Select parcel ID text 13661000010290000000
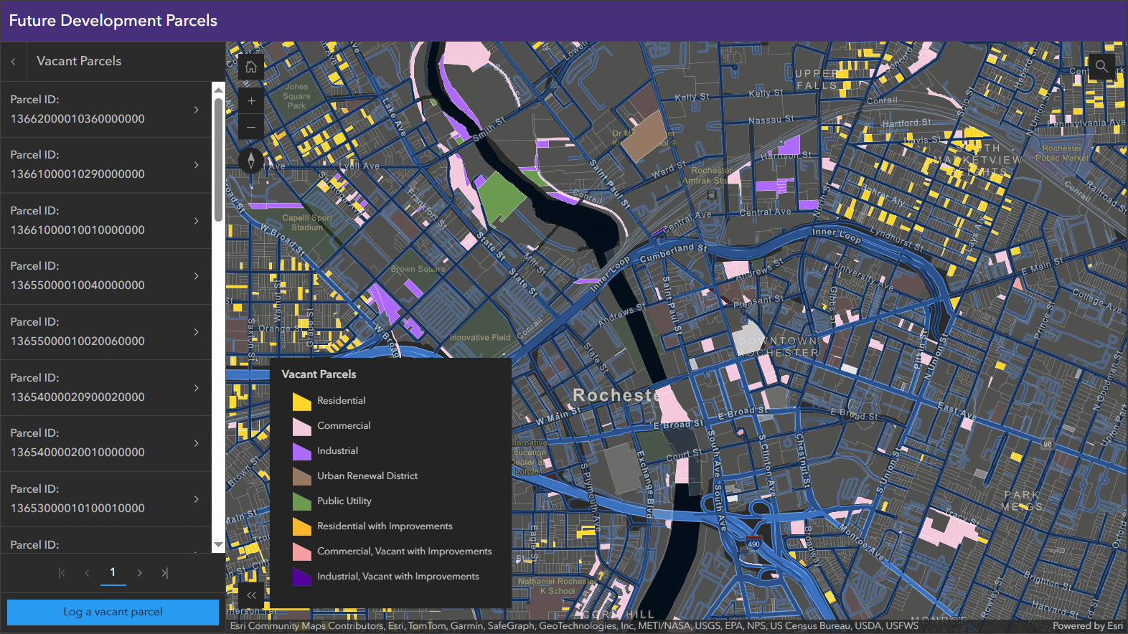The image size is (1128, 634). click(77, 174)
